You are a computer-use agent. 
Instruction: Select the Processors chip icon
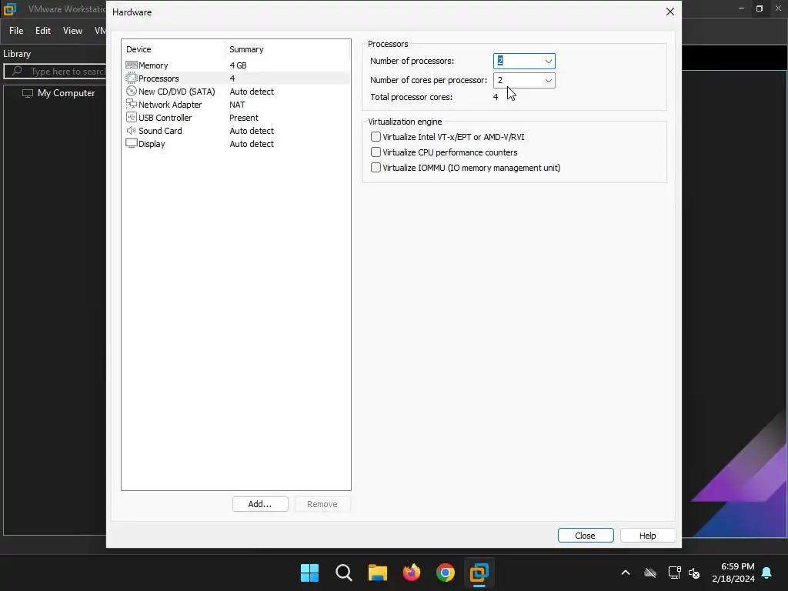pos(131,78)
